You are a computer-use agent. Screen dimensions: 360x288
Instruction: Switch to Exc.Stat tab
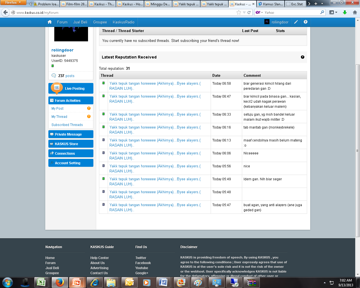click(295, 4)
